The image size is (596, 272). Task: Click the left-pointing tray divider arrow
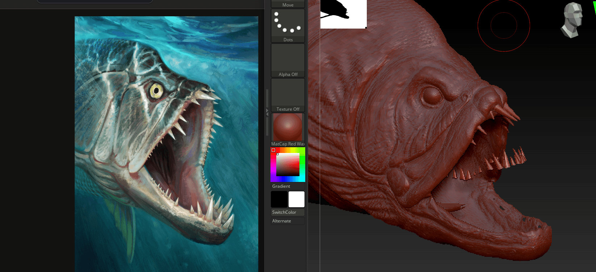[267, 114]
